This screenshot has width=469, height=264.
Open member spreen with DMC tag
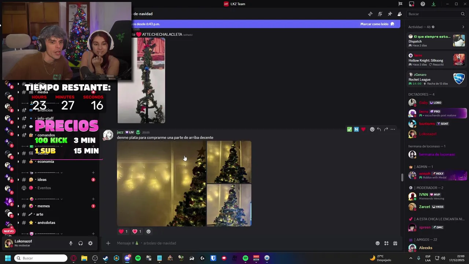437,227
